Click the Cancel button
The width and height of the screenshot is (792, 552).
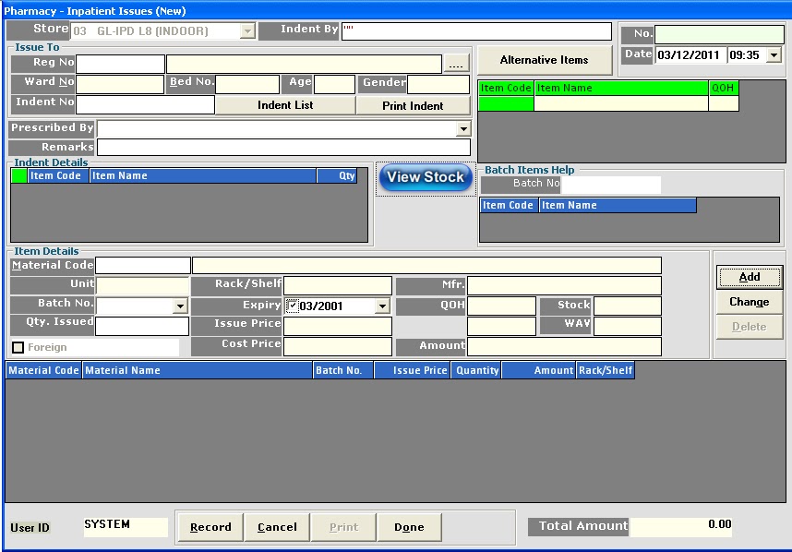tap(277, 528)
